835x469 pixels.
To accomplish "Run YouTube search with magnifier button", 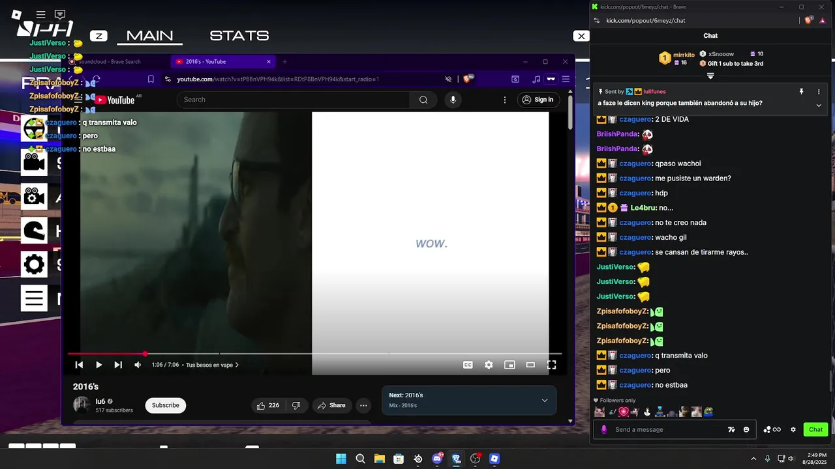I will (423, 100).
